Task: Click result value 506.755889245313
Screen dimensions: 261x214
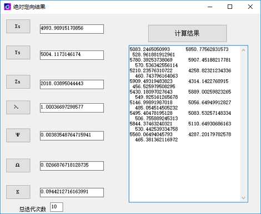Action: tap(157, 119)
